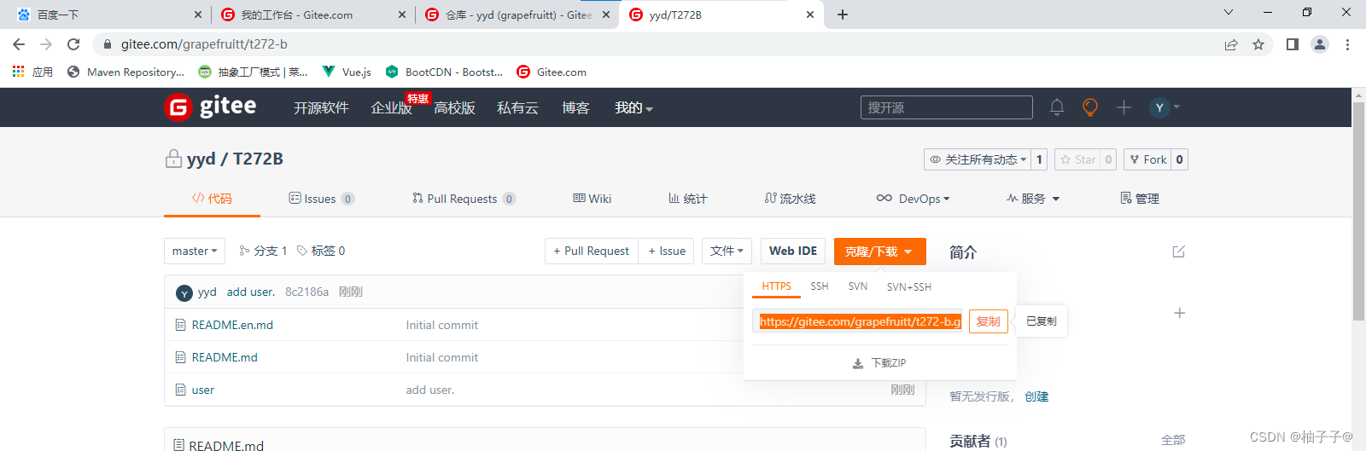Close the 我的工作台 Gitee tab
This screenshot has height=451, width=1366.
(402, 14)
